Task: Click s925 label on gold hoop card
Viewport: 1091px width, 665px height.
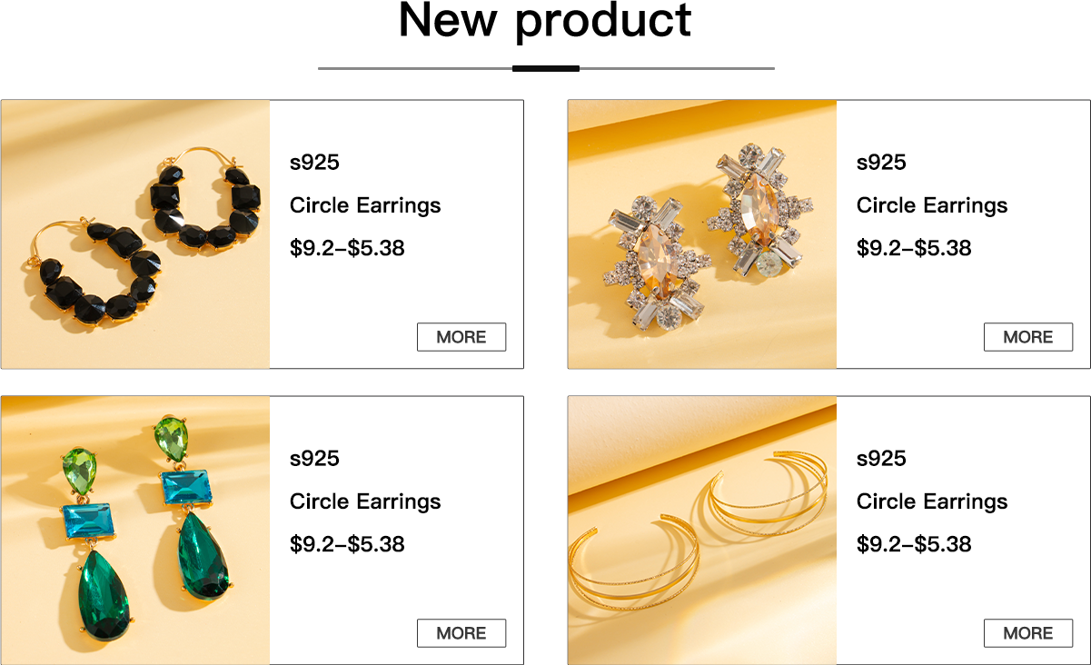Action: (881, 459)
